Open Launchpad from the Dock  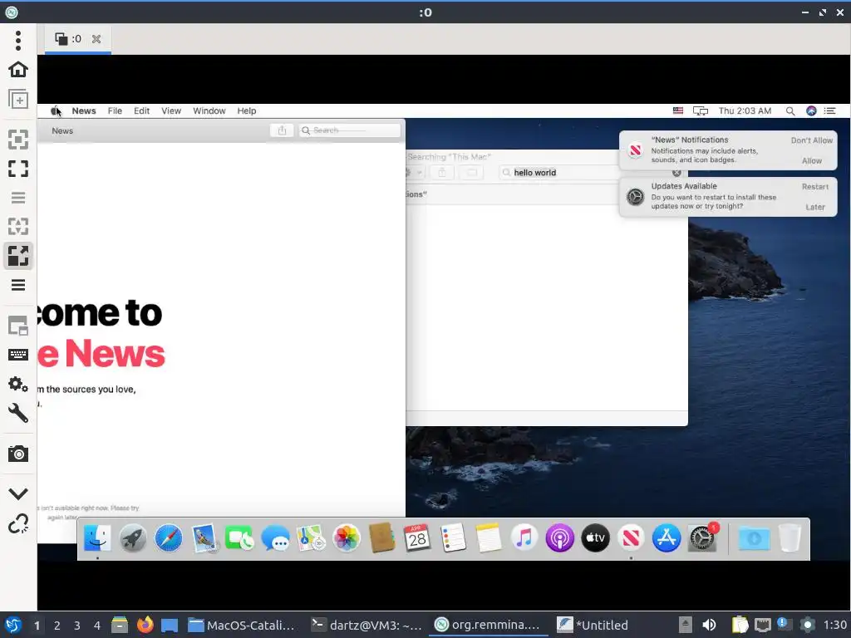[133, 537]
